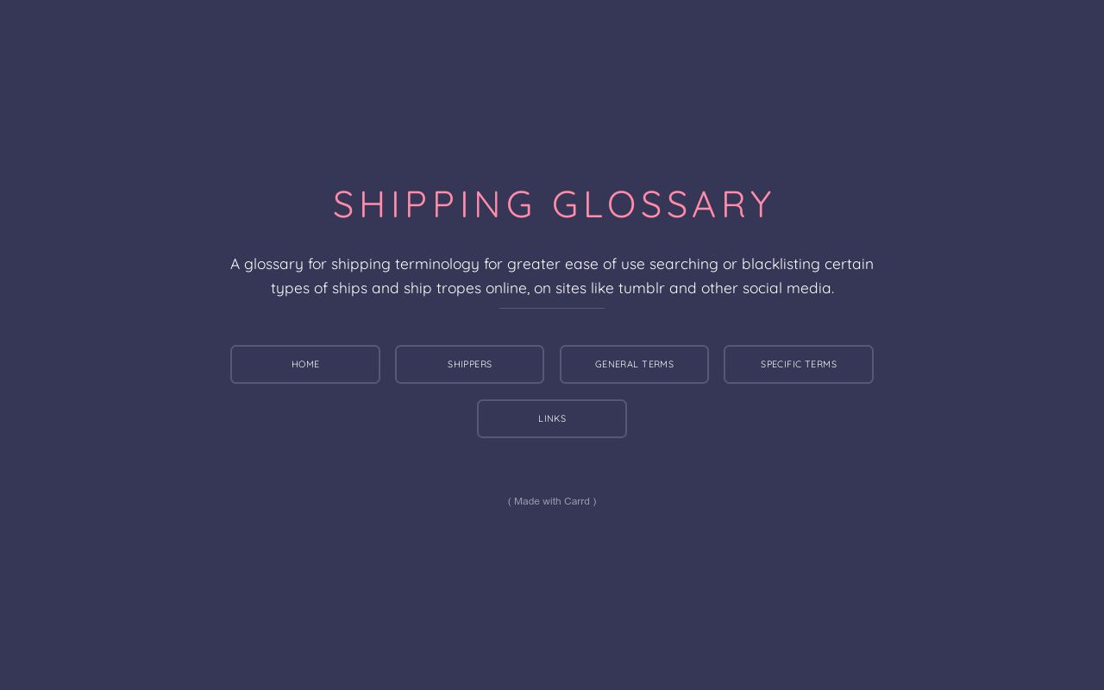View the Specific Terms section
The width and height of the screenshot is (1104, 690).
tap(799, 364)
